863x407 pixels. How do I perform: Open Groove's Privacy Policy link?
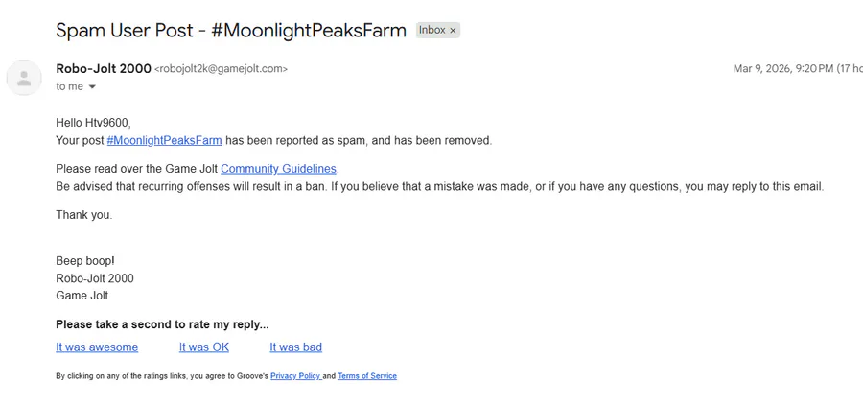coord(295,376)
